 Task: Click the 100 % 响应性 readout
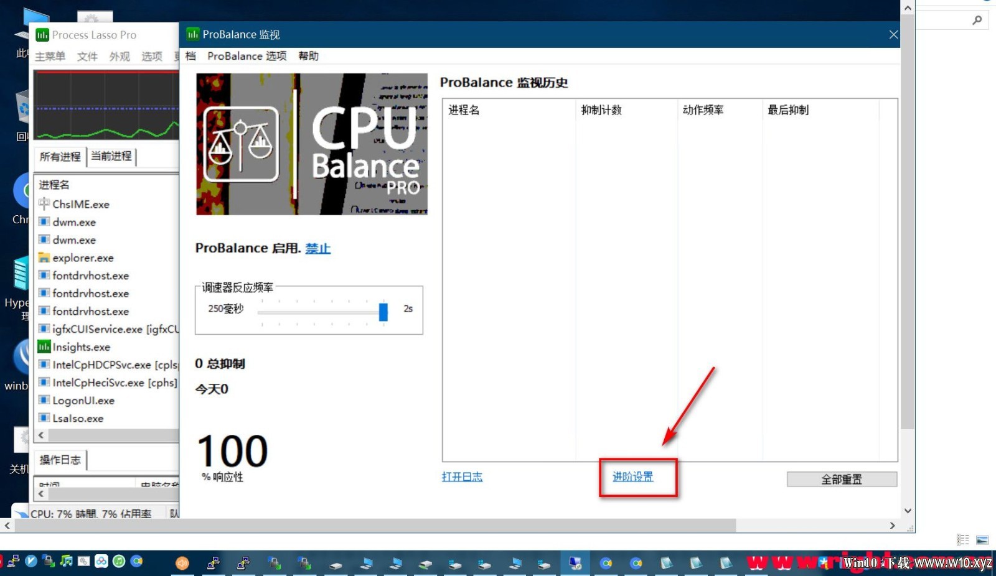point(232,458)
